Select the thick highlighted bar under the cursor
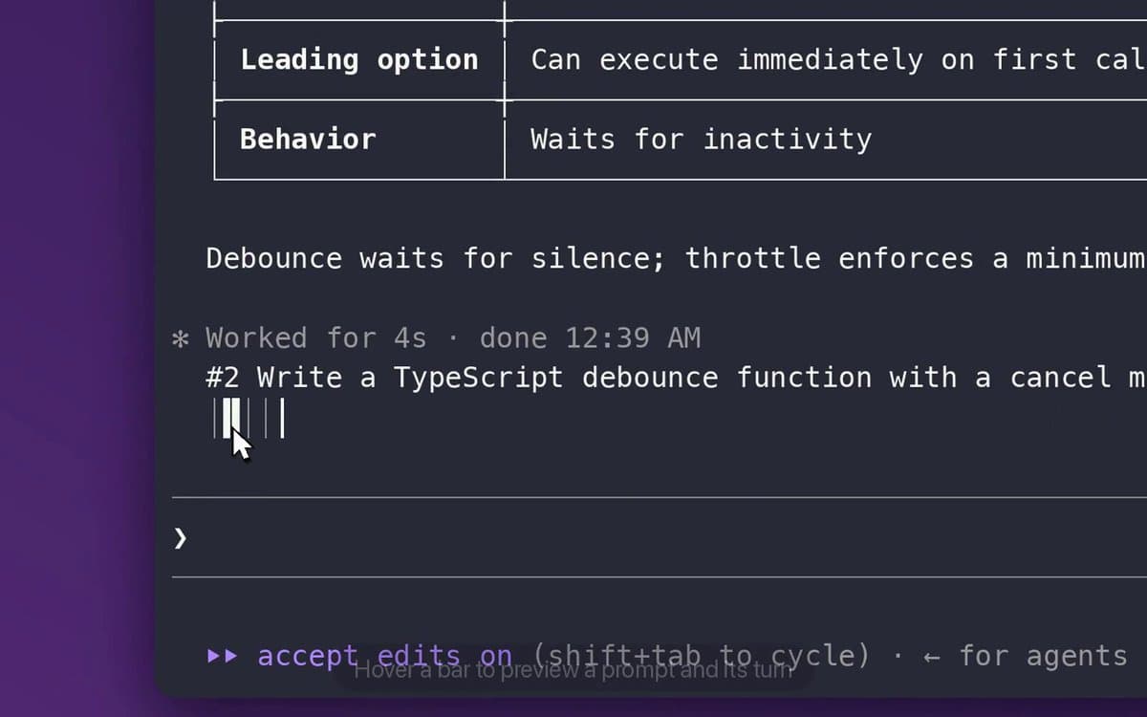The width and height of the screenshot is (1147, 717). tap(231, 418)
